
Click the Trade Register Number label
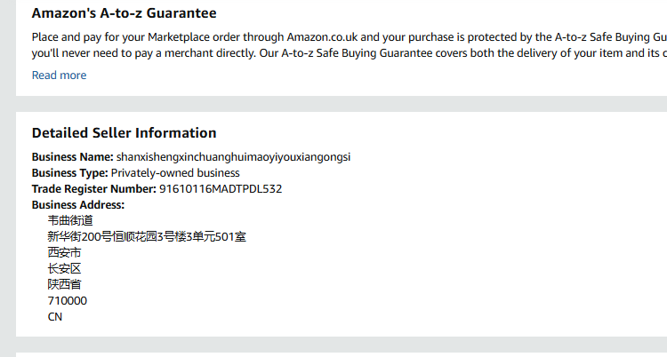[x=93, y=189]
